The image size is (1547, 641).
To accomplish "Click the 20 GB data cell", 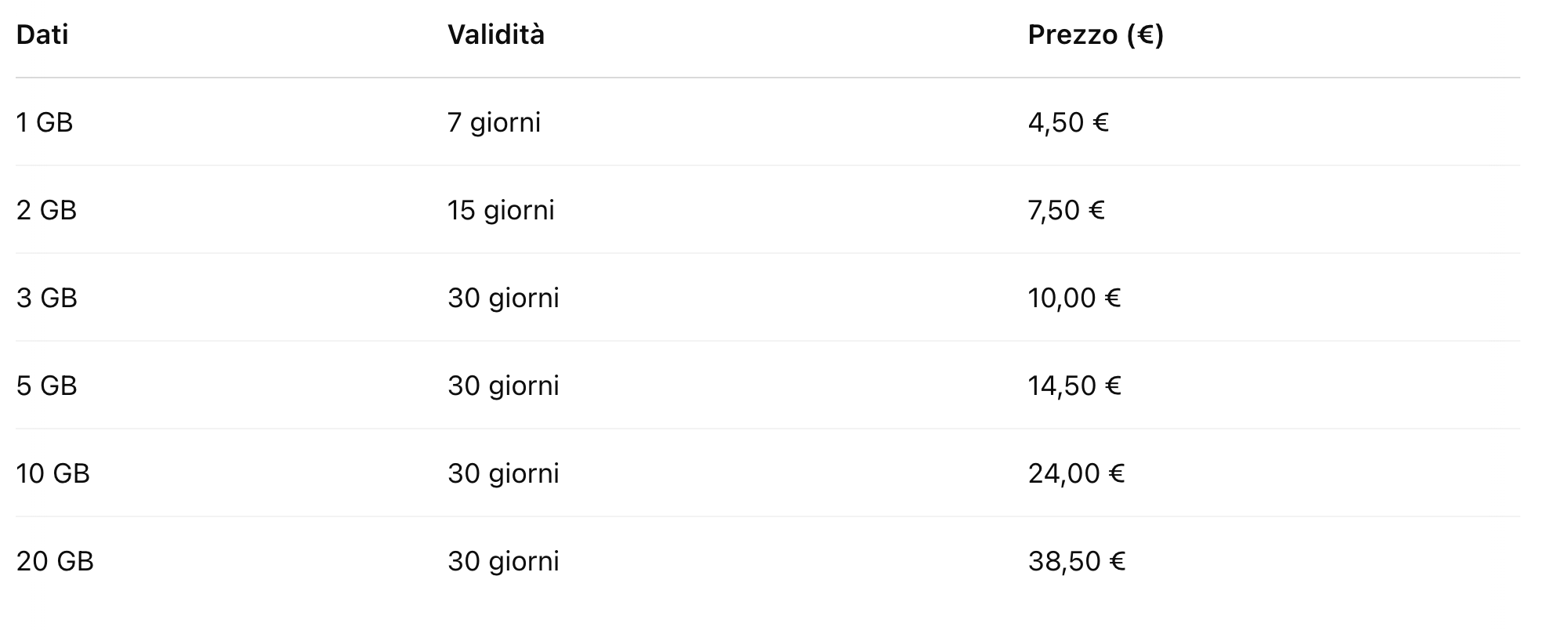I will tap(55, 562).
